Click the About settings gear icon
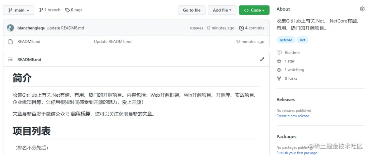The width and height of the screenshot is (368, 155). click(x=362, y=9)
